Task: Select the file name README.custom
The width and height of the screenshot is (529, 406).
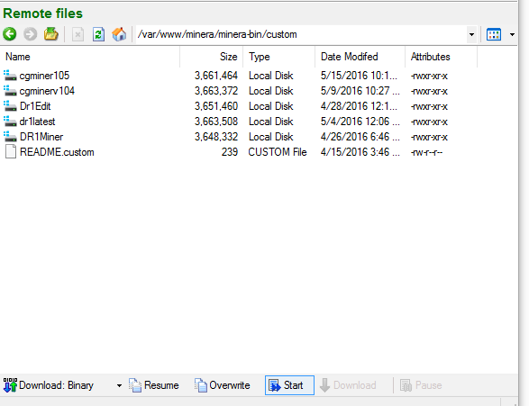Action: (57, 152)
